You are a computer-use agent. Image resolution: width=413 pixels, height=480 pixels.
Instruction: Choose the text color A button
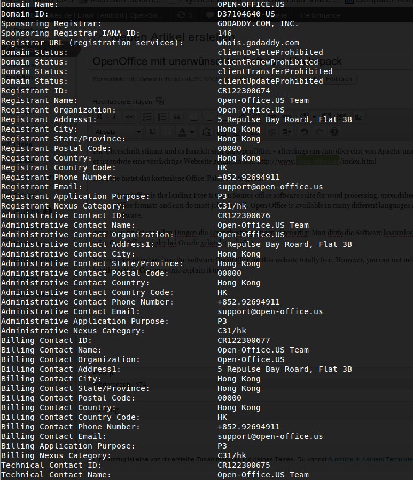(x=182, y=132)
